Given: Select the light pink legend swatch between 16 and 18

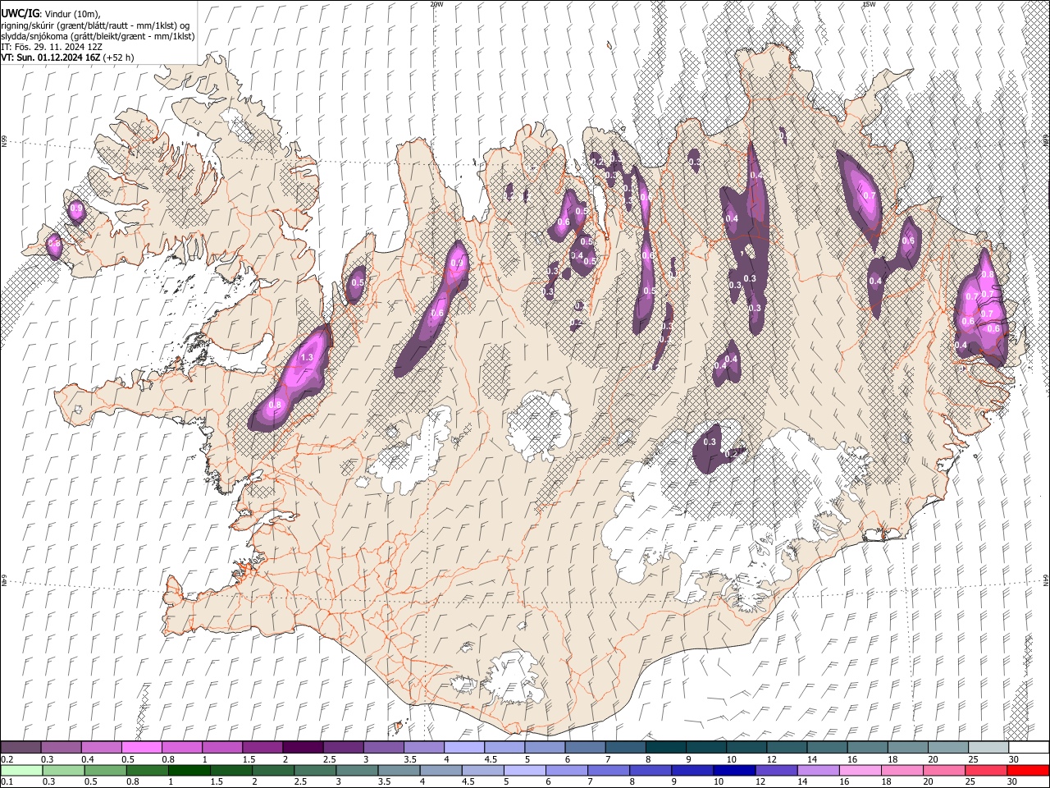Looking at the screenshot, I should pyautogui.click(x=860, y=770).
